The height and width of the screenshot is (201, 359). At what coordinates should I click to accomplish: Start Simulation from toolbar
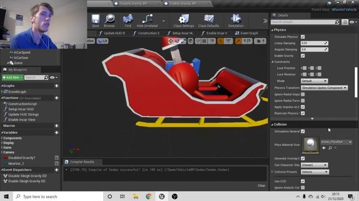236,21
